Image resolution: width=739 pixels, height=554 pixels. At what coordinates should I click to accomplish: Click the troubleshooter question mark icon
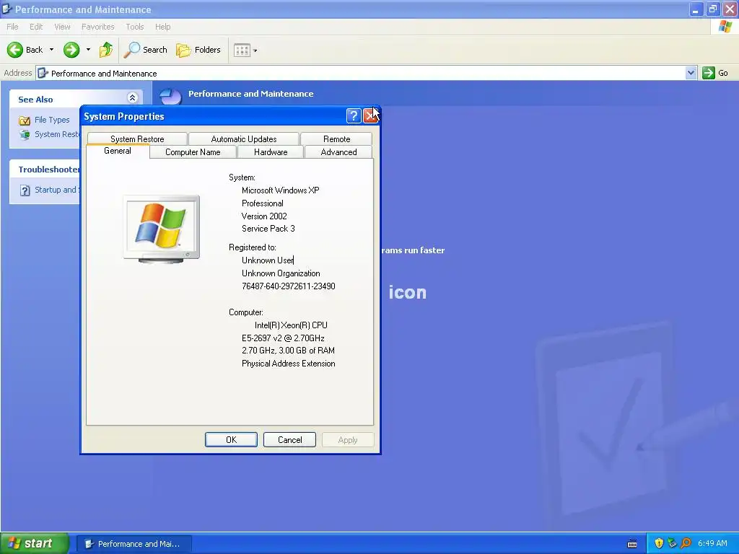pos(25,190)
